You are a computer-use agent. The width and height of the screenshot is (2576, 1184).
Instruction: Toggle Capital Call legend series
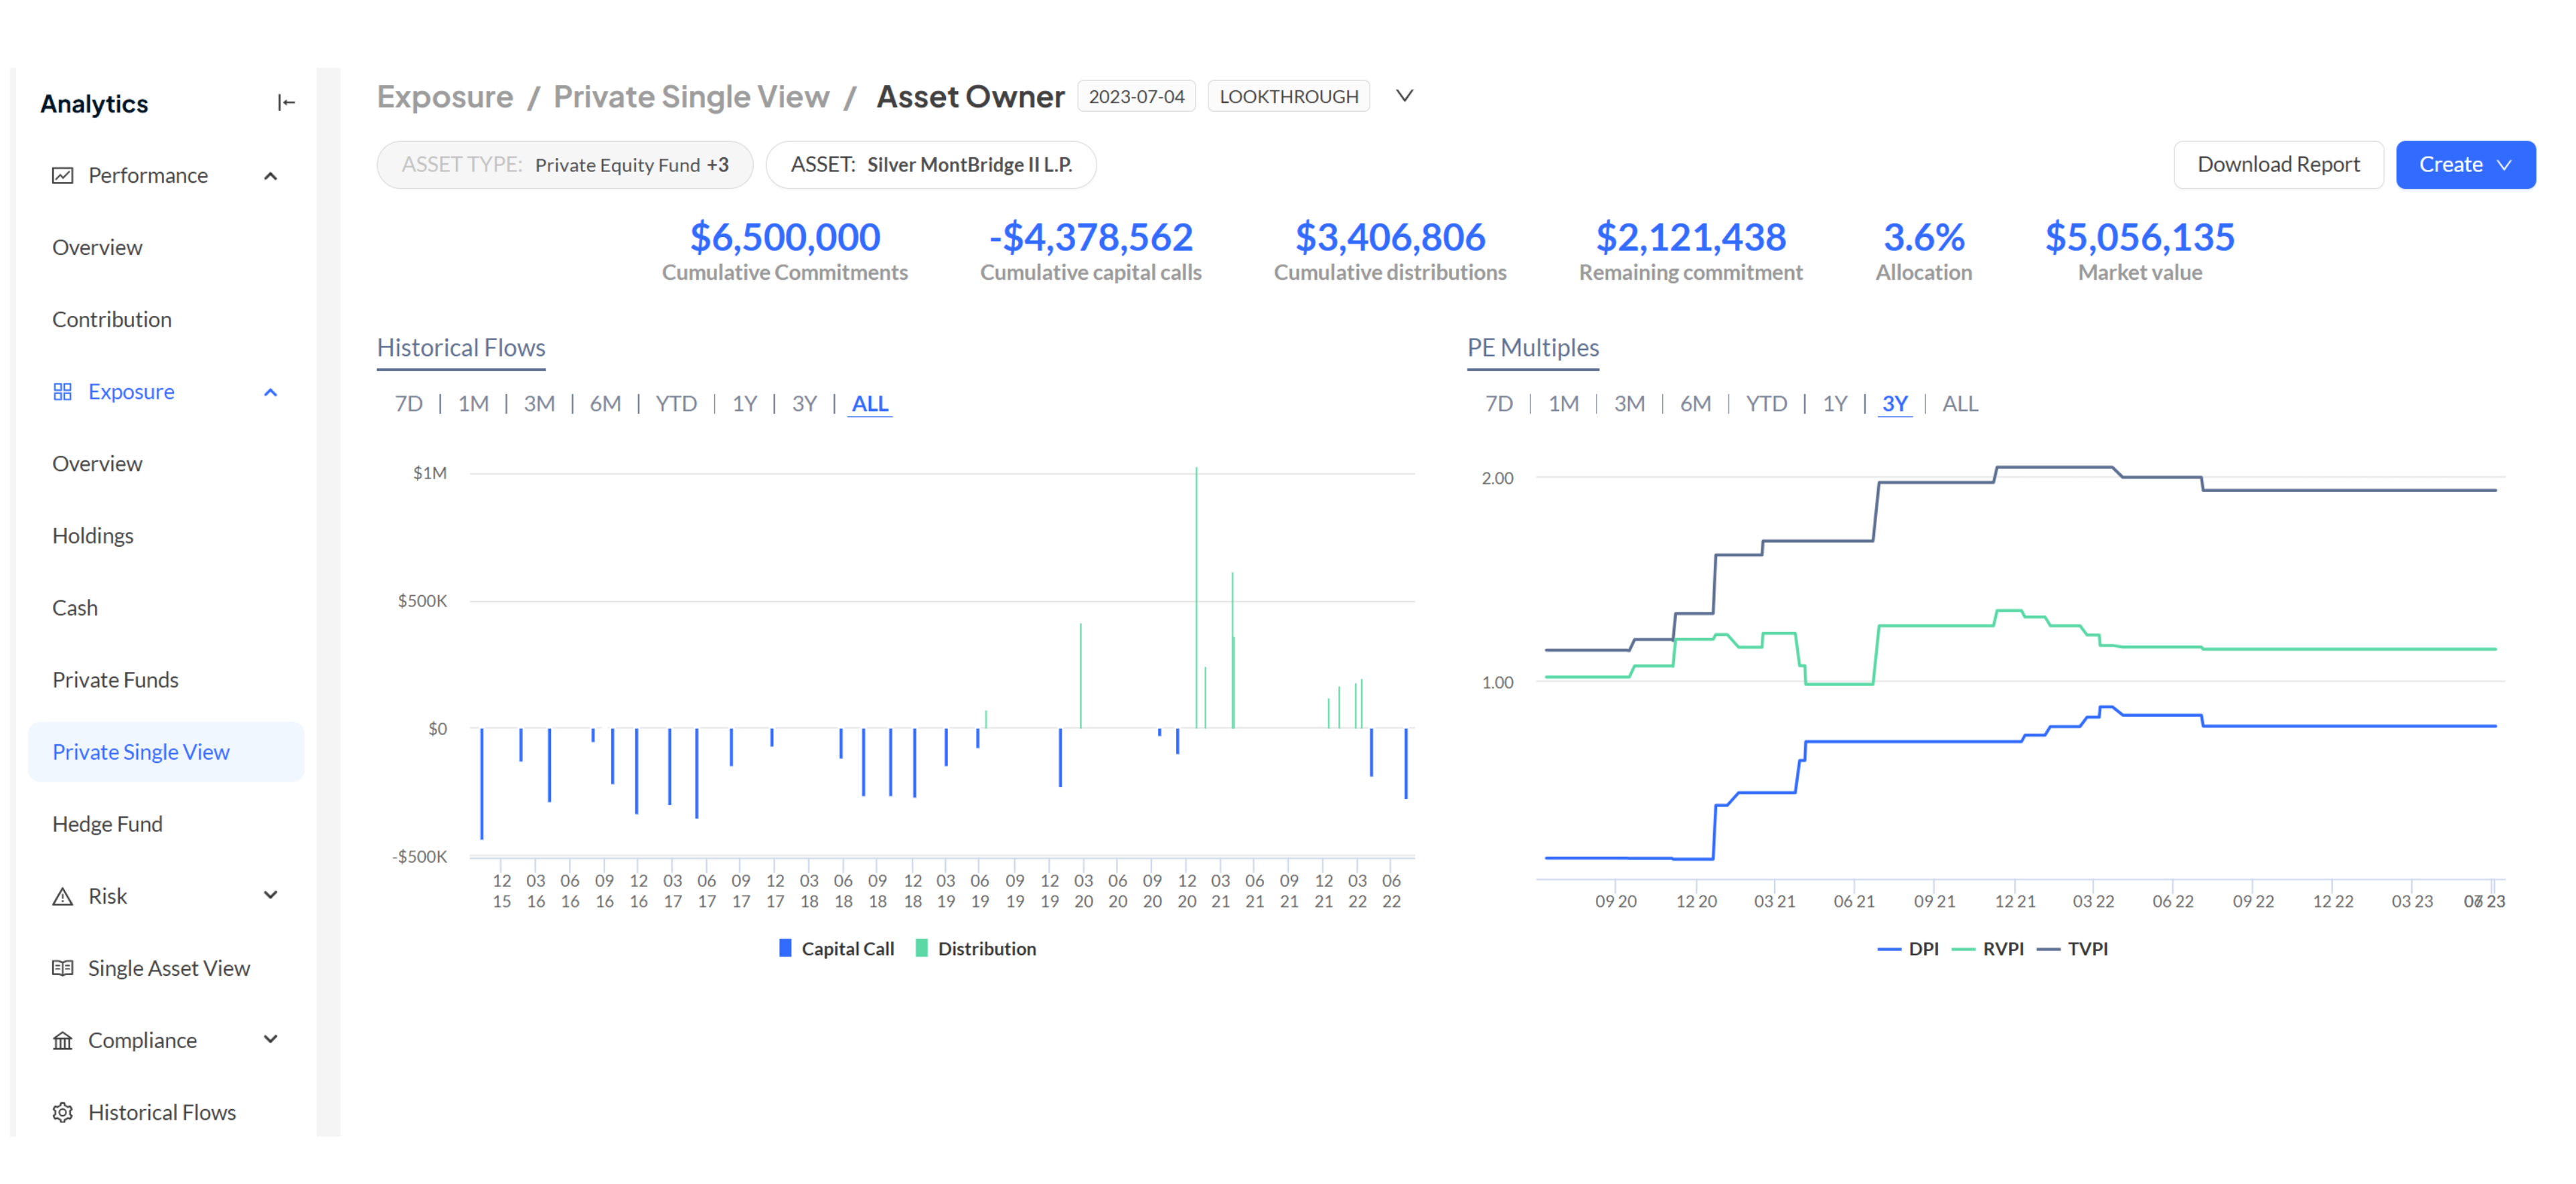pos(836,949)
